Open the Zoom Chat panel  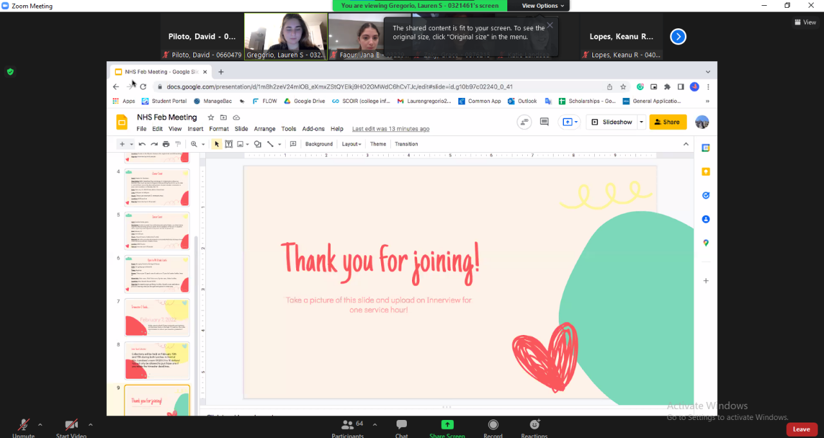[x=402, y=425]
